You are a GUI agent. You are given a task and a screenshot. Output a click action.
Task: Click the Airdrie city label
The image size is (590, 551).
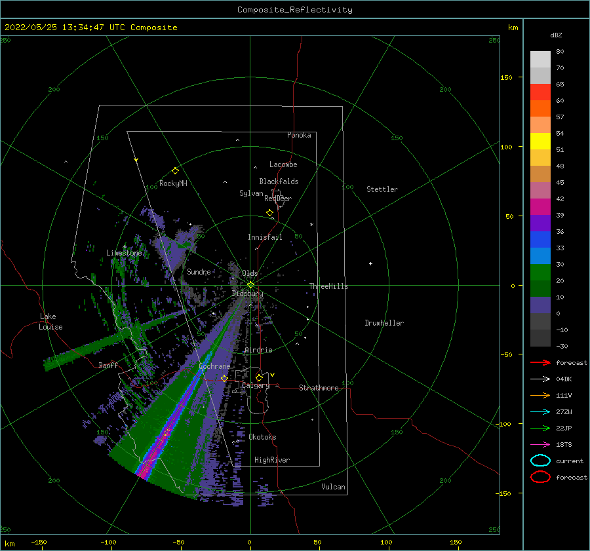point(258,350)
